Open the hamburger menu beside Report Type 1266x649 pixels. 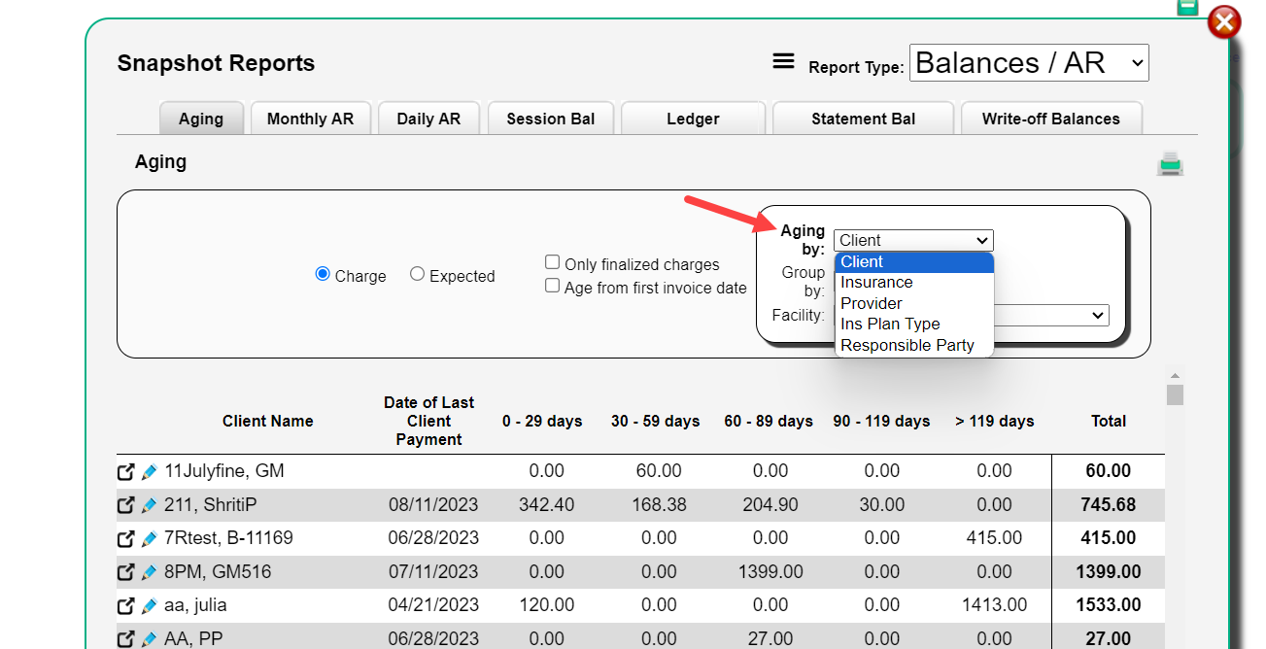[x=783, y=60]
